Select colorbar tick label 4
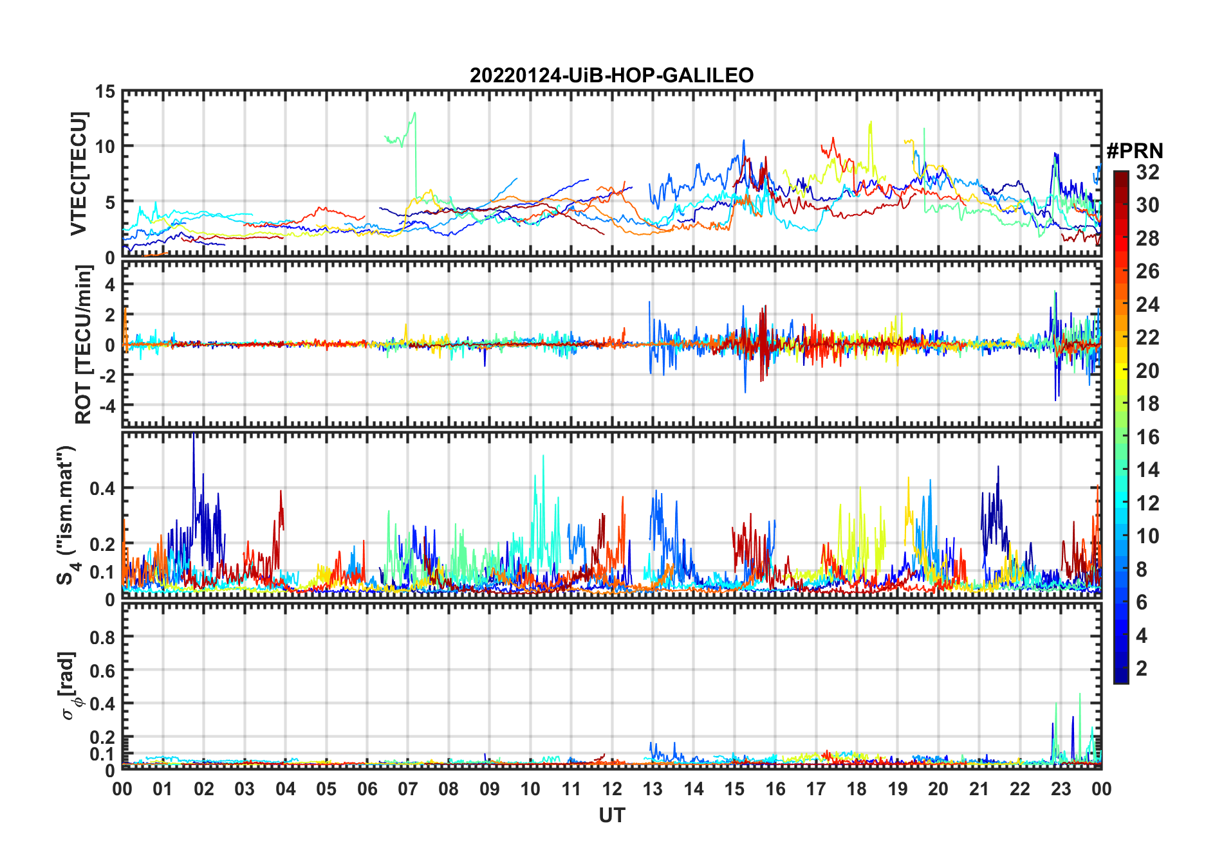Screen dimensions: 1224x855 1142,636
